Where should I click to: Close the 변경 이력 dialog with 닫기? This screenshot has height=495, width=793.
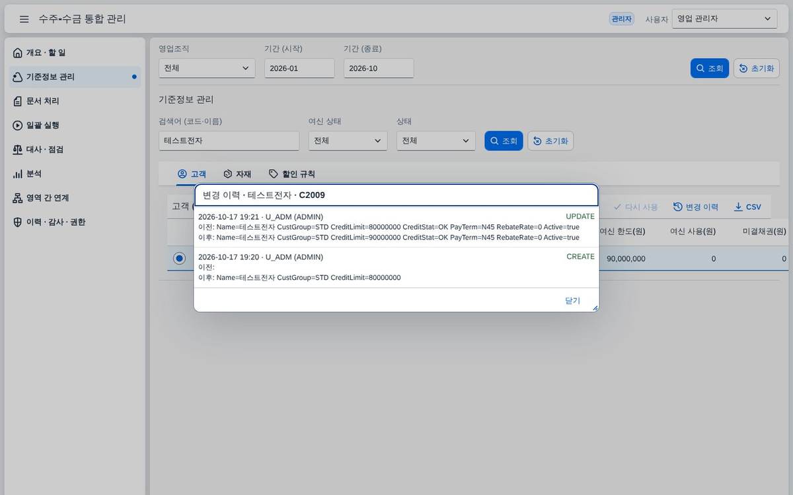[x=572, y=300]
